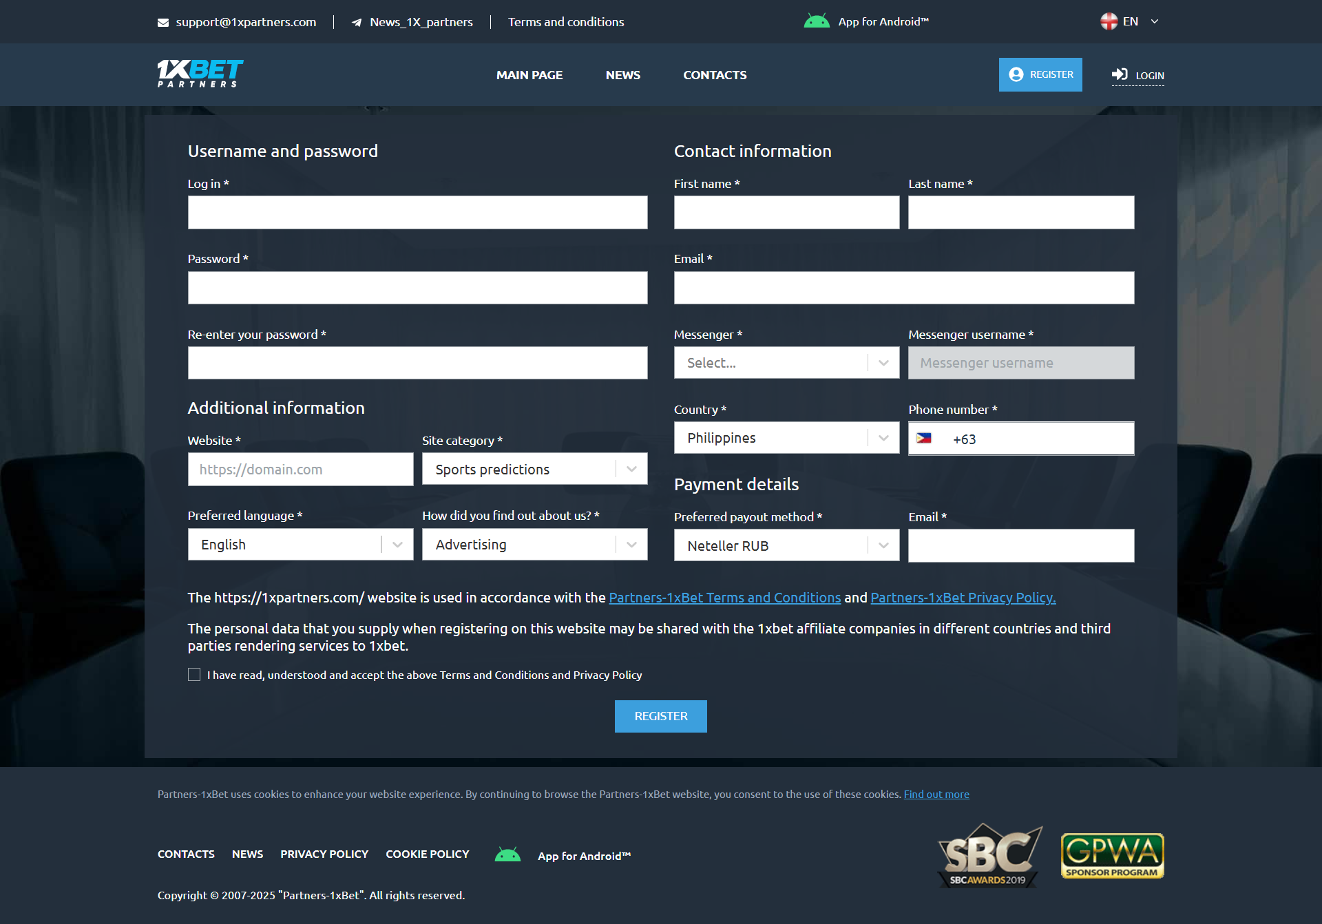Viewport: 1322px width, 924px height.
Task: Click the Philippines flag in phone field
Action: (x=924, y=438)
